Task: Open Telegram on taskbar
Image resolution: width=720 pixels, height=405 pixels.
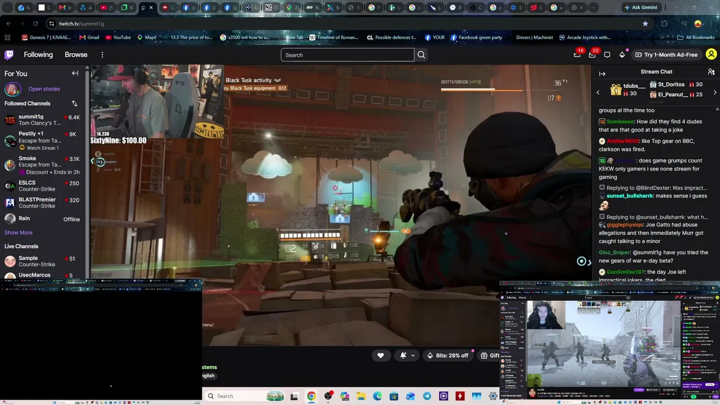Action: tap(427, 396)
